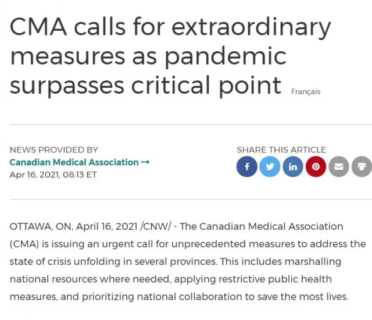The width and height of the screenshot is (372, 320).
Task: Click the /CNW/ text in the paragraph
Action: tap(155, 226)
